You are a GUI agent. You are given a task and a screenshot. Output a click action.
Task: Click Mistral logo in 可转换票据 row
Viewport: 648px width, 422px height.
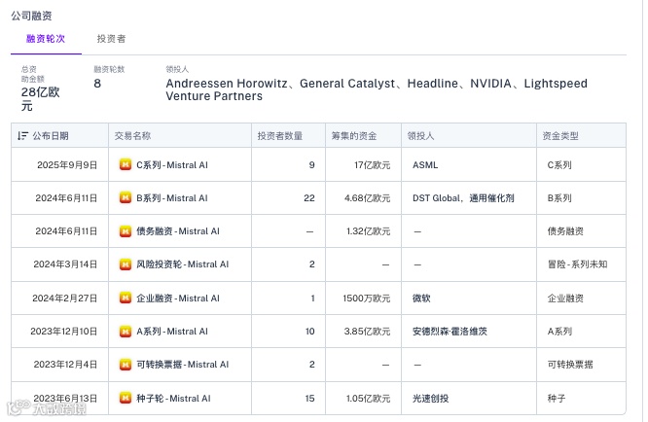tap(126, 365)
